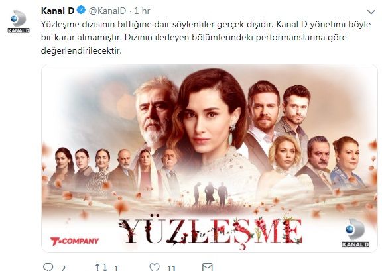Click the YÜZLEŞME title on poster
The image size is (382, 271).
point(210,231)
